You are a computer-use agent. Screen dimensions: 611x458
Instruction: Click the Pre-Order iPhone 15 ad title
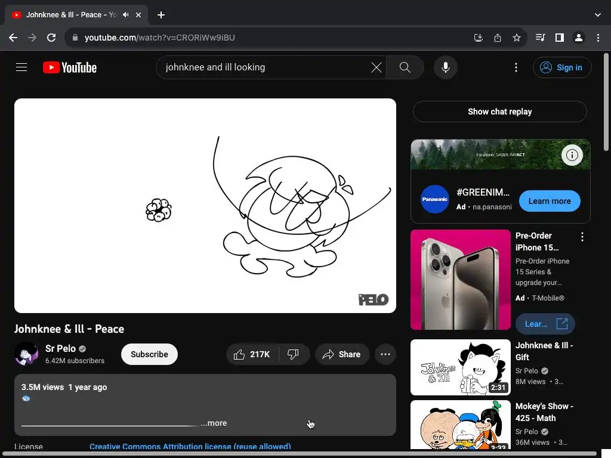pos(537,242)
